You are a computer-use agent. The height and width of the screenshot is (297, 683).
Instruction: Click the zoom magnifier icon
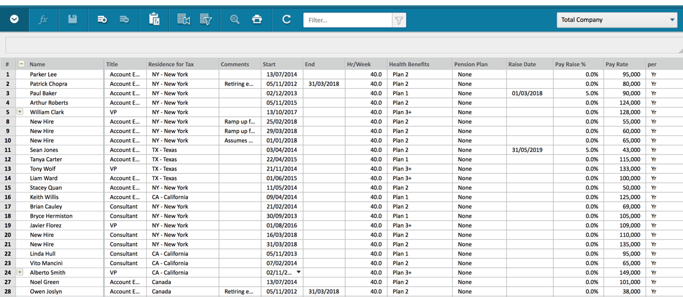tap(235, 20)
